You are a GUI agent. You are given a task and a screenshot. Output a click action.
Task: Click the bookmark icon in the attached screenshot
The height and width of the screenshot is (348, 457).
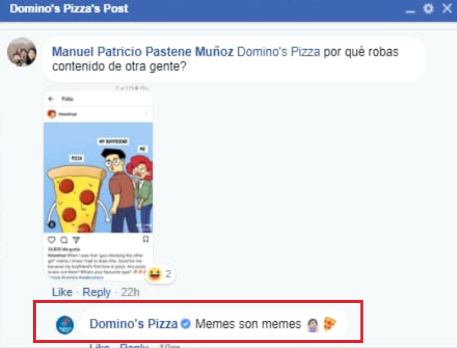pyautogui.click(x=146, y=239)
